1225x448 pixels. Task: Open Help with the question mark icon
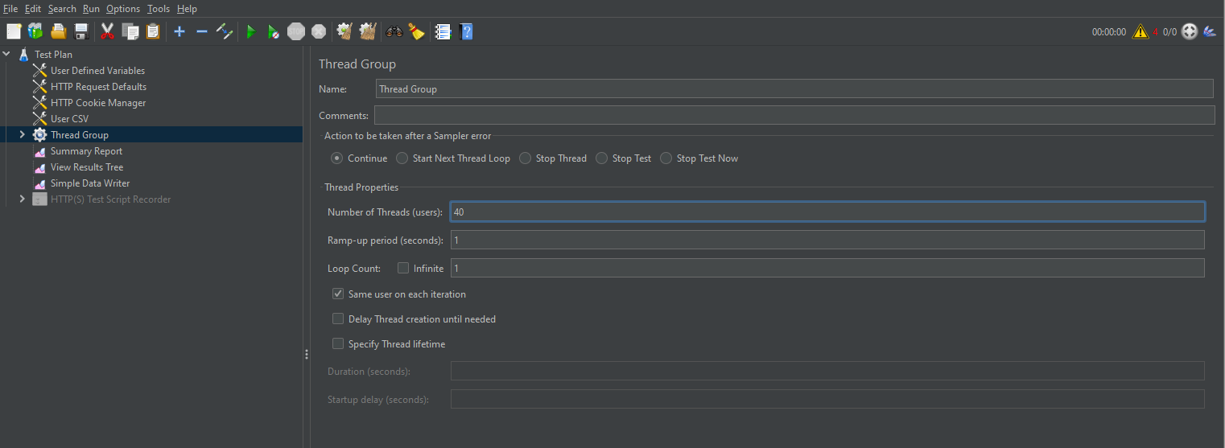coord(466,31)
